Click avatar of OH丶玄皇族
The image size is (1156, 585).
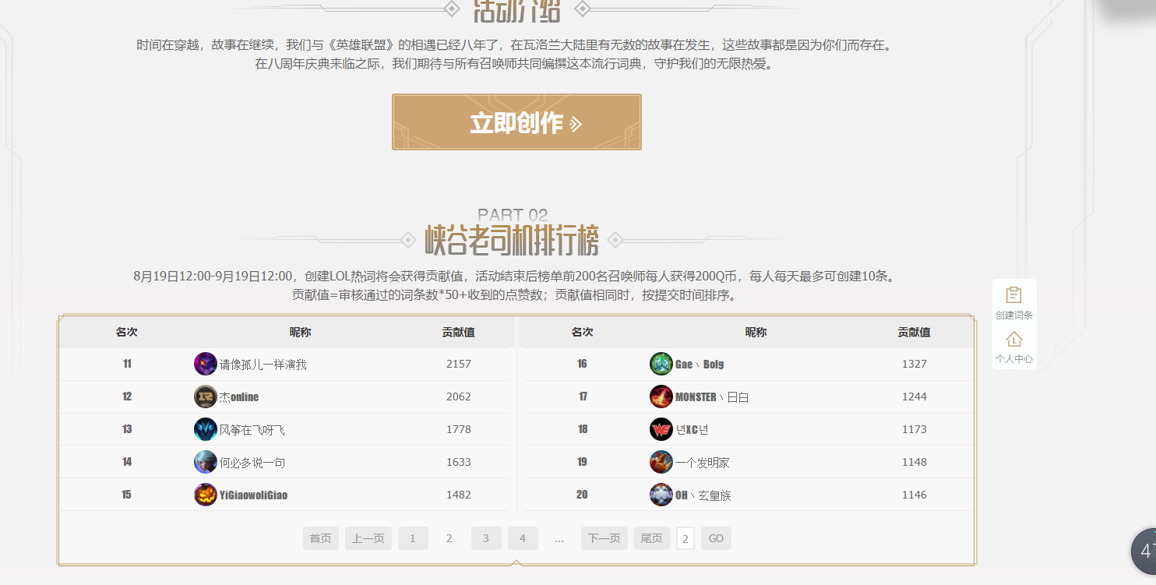pos(661,495)
